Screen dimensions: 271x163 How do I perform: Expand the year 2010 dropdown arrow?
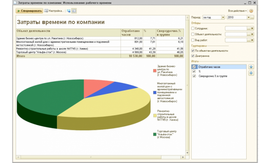click(x=248, y=17)
